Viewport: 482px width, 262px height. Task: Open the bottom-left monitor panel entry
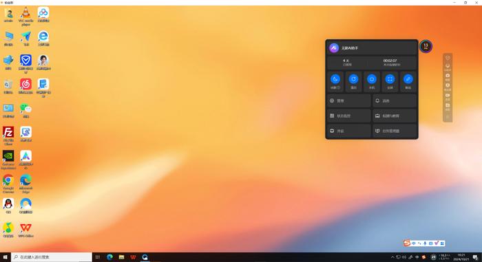349,131
